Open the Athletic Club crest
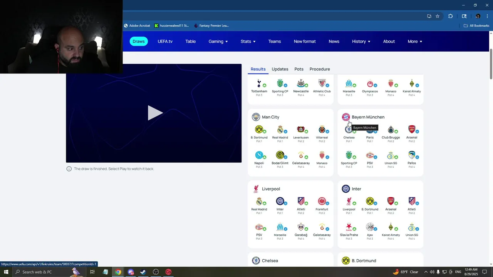 [322, 83]
